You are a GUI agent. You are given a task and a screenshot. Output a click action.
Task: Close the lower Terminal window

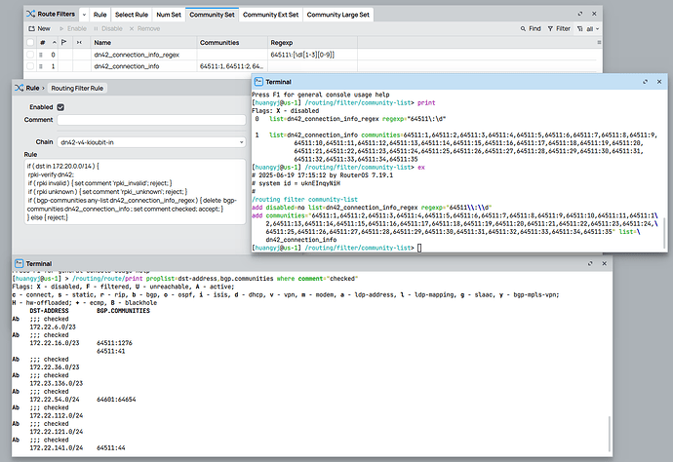point(605,263)
